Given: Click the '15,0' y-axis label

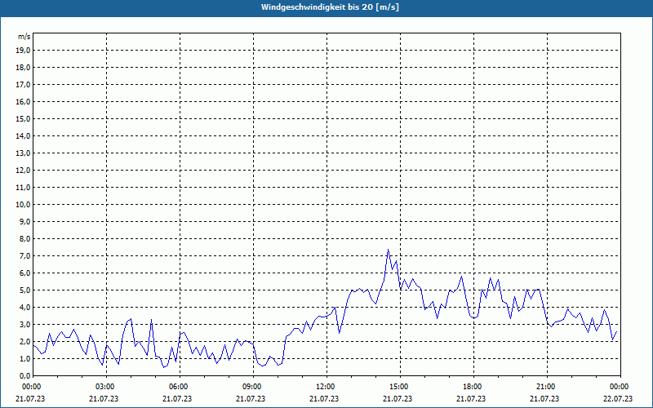Looking at the screenshot, I should (24, 118).
